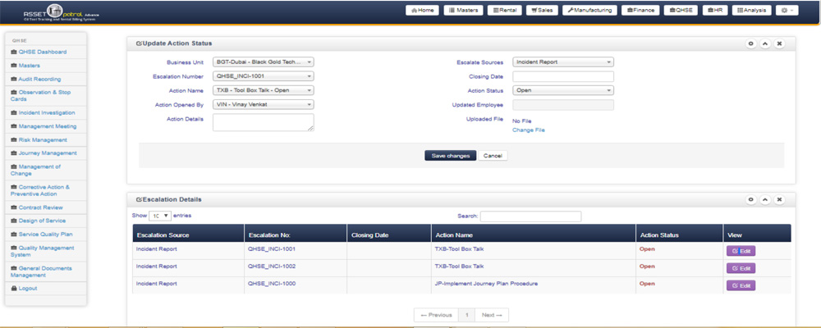The height and width of the screenshot is (328, 821).
Task: Go to Incident Investigation in sidebar
Action: coord(46,112)
